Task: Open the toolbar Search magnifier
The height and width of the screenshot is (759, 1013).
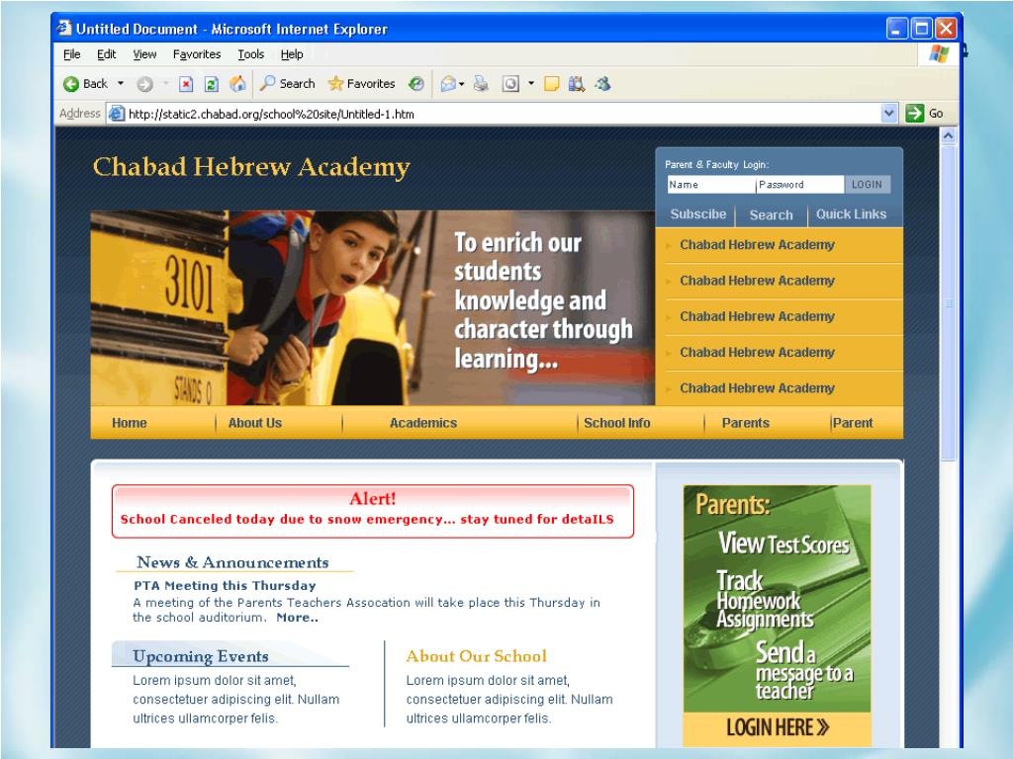Action: [287, 83]
